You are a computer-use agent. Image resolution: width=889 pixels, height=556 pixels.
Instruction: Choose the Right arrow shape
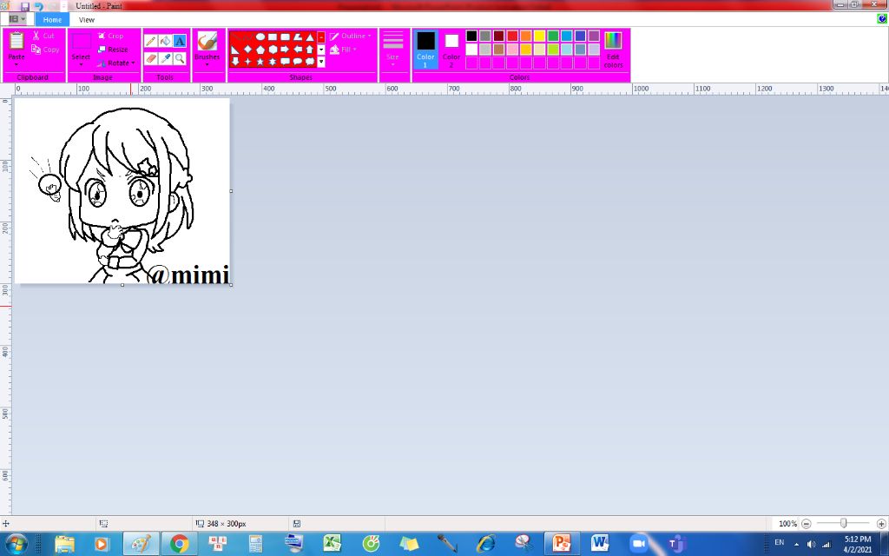(x=285, y=50)
